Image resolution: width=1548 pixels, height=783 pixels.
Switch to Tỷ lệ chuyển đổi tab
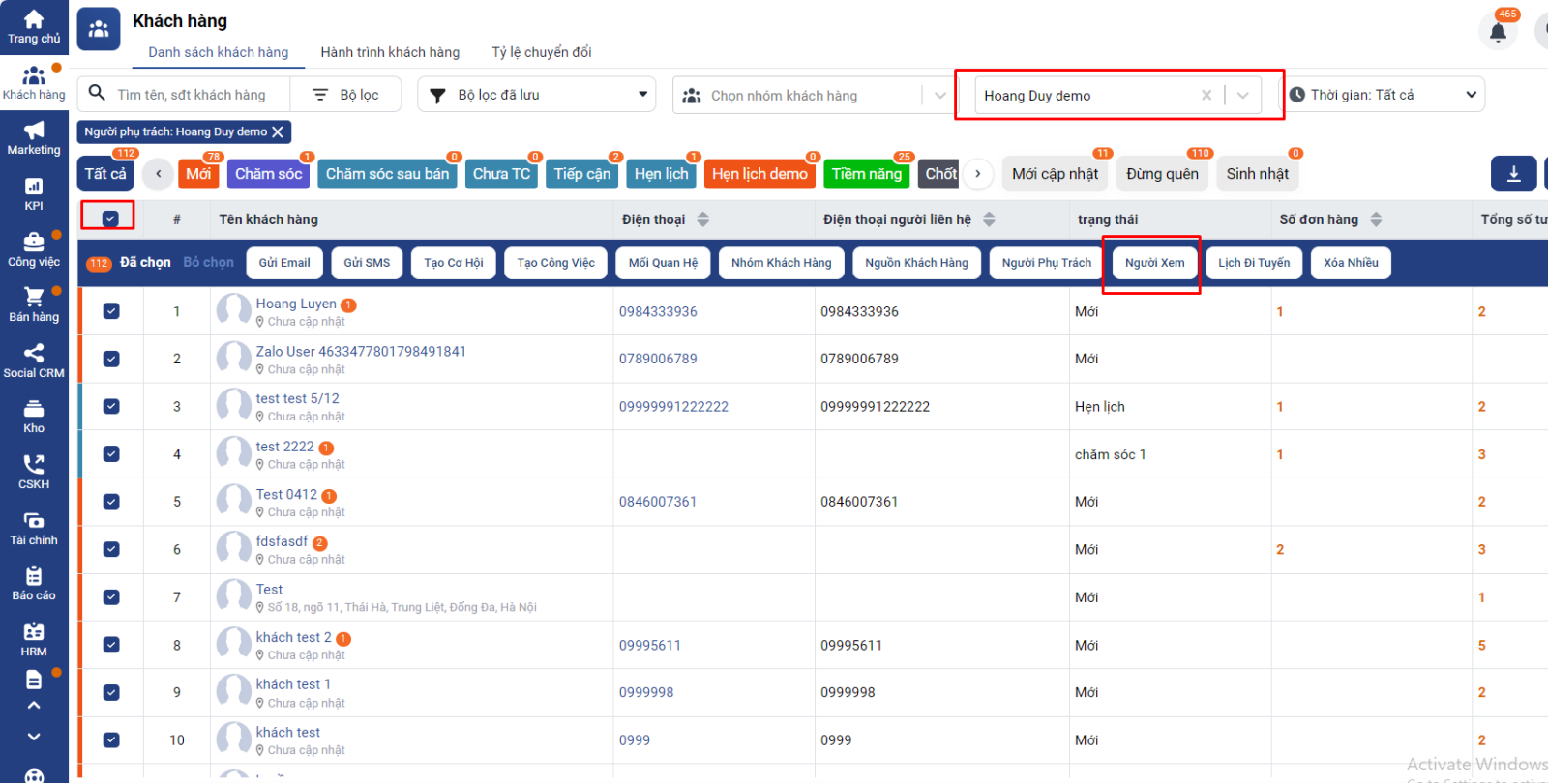click(542, 52)
